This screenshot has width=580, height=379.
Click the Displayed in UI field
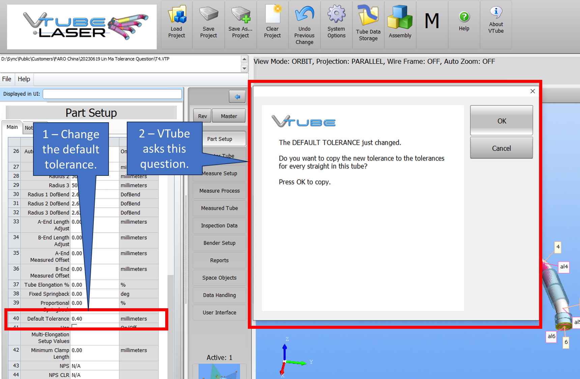point(112,94)
